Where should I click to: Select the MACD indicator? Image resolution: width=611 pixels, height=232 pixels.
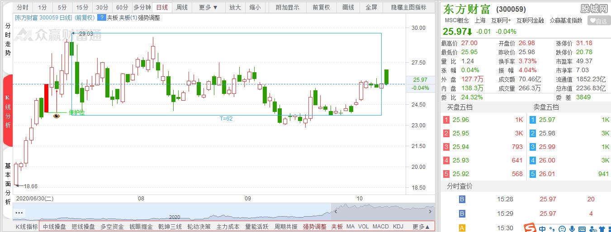coord(381,227)
